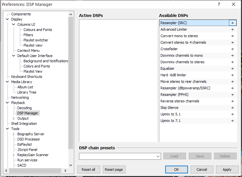Add Crossfader DSP via plus icon
The width and height of the screenshot is (242, 177).
(x=232, y=49)
